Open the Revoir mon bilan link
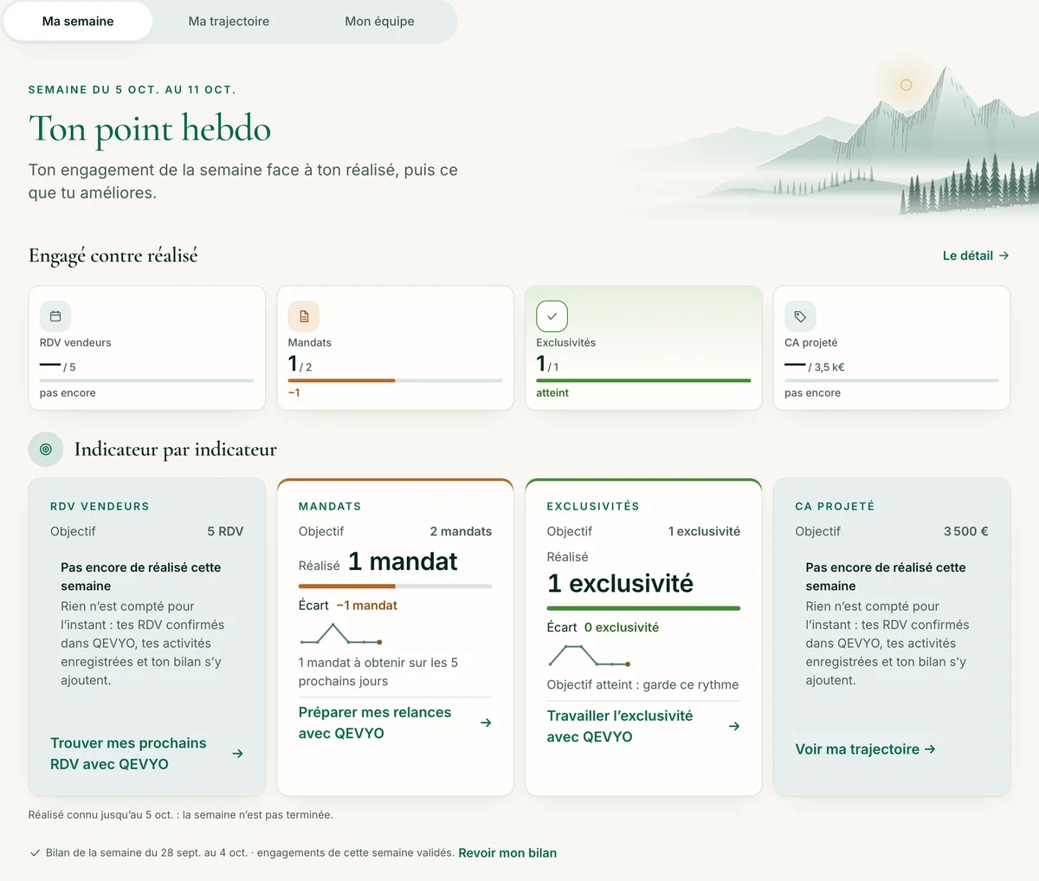This screenshot has height=881, width=1039. pyautogui.click(x=507, y=853)
